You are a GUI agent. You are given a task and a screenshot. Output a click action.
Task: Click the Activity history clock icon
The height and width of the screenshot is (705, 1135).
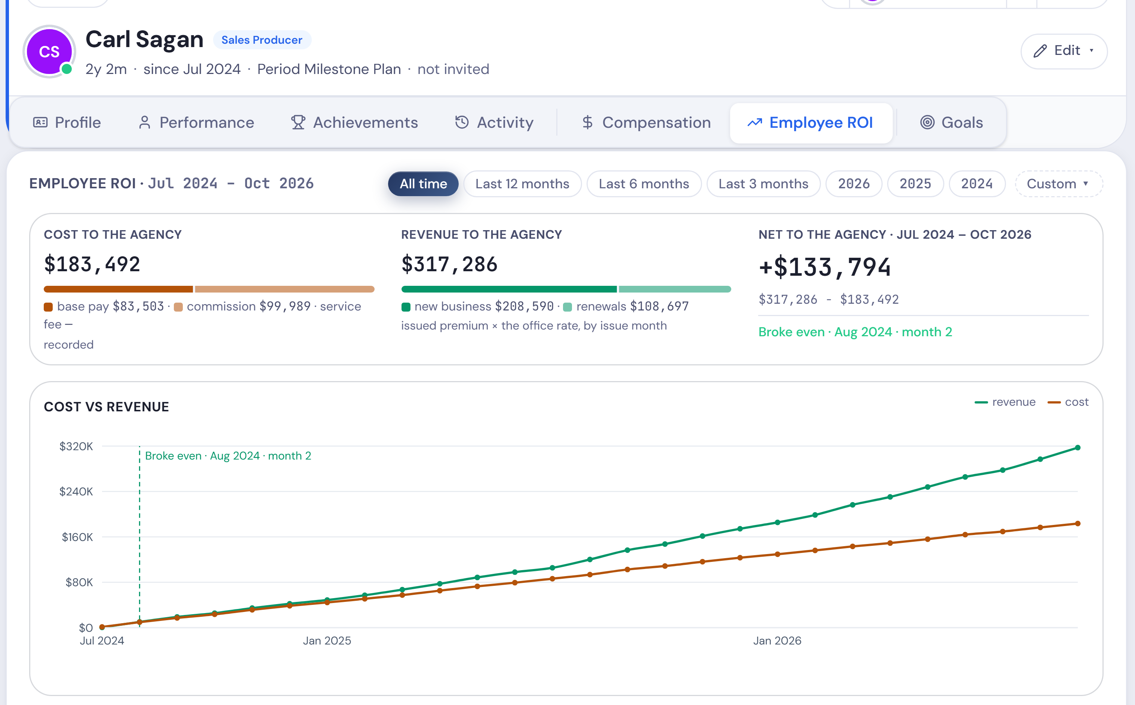[462, 122]
